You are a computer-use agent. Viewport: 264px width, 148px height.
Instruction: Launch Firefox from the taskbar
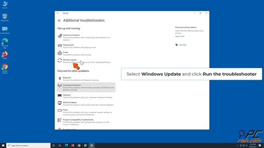point(73,146)
